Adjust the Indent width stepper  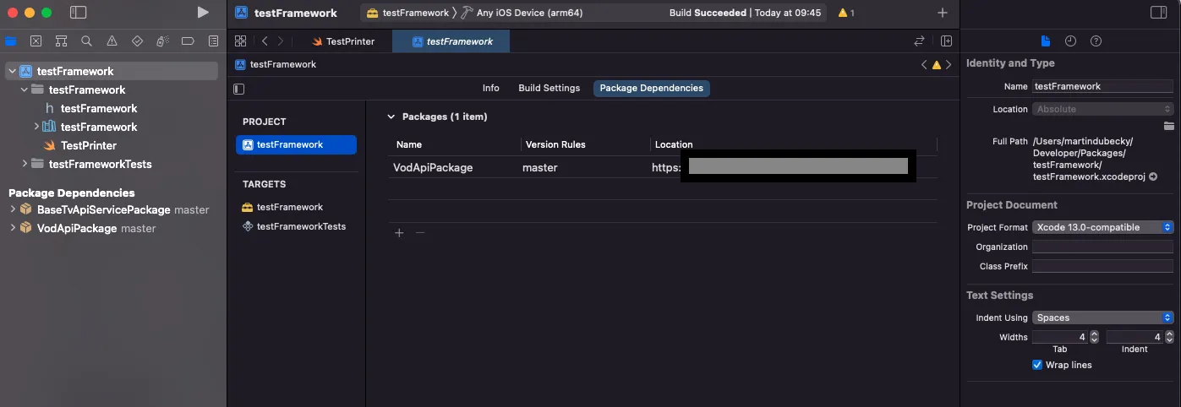pyautogui.click(x=1169, y=337)
